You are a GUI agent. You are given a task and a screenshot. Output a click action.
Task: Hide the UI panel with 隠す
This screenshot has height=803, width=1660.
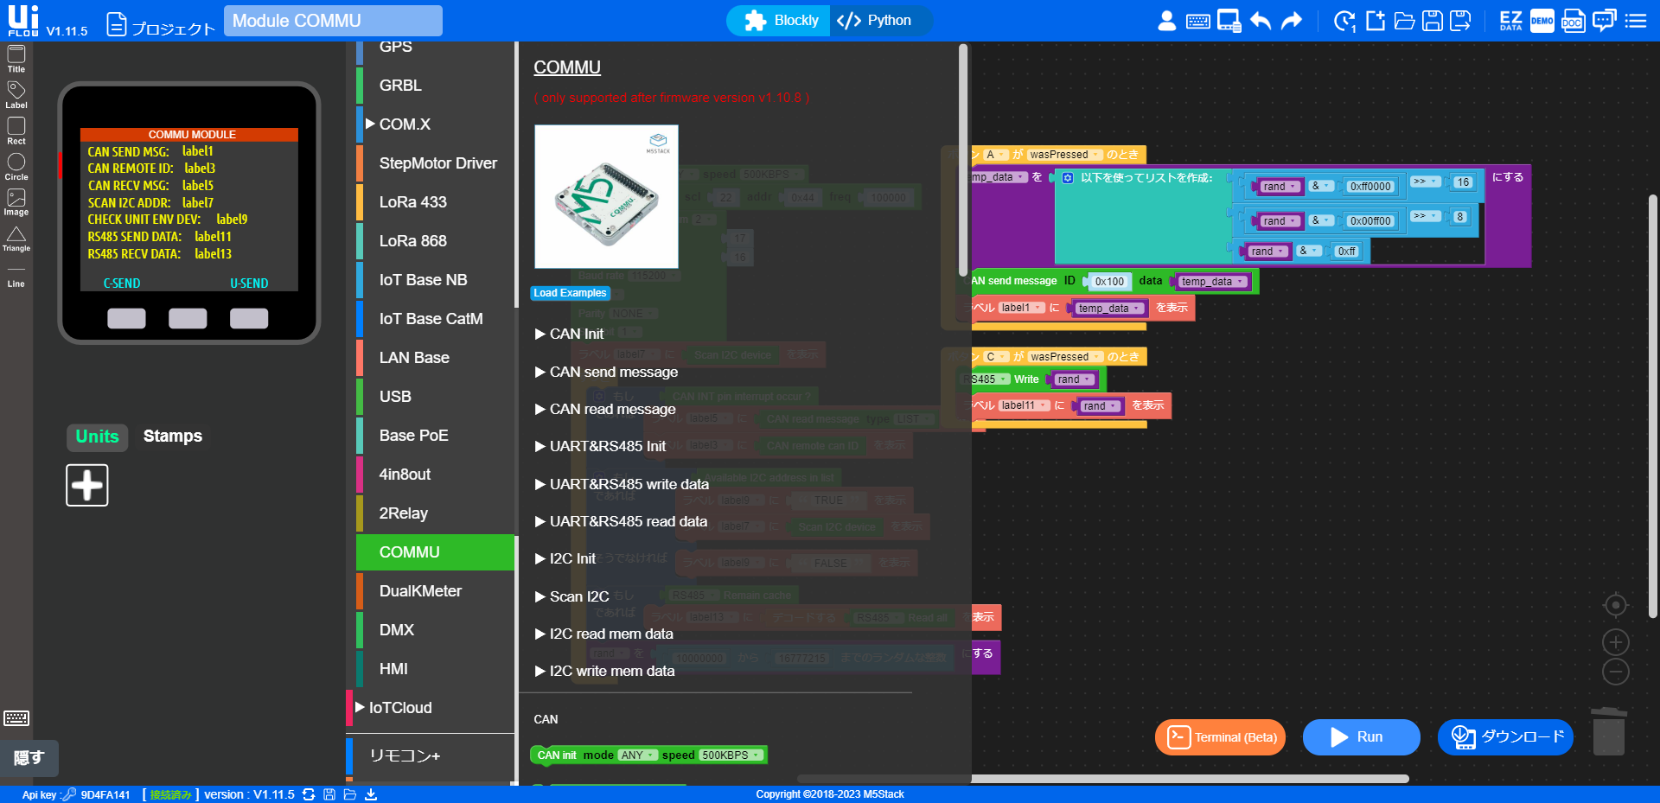(x=29, y=758)
